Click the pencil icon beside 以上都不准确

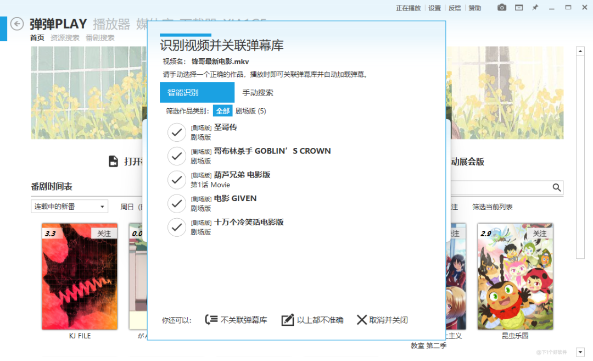click(288, 319)
